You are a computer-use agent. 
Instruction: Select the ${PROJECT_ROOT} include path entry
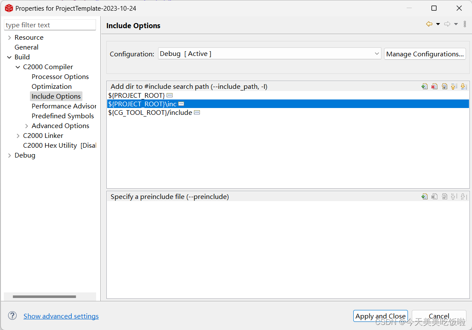click(x=288, y=95)
